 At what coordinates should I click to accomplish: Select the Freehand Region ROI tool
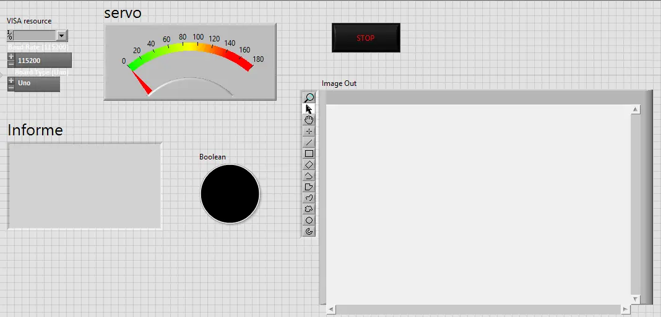309,209
